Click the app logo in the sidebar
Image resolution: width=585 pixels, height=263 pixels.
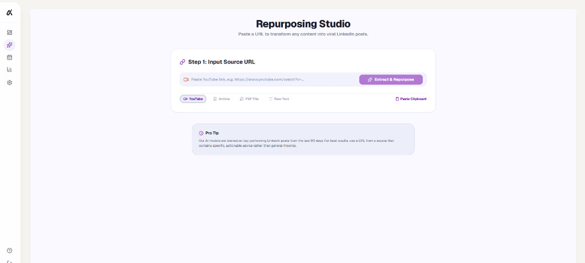(10, 13)
